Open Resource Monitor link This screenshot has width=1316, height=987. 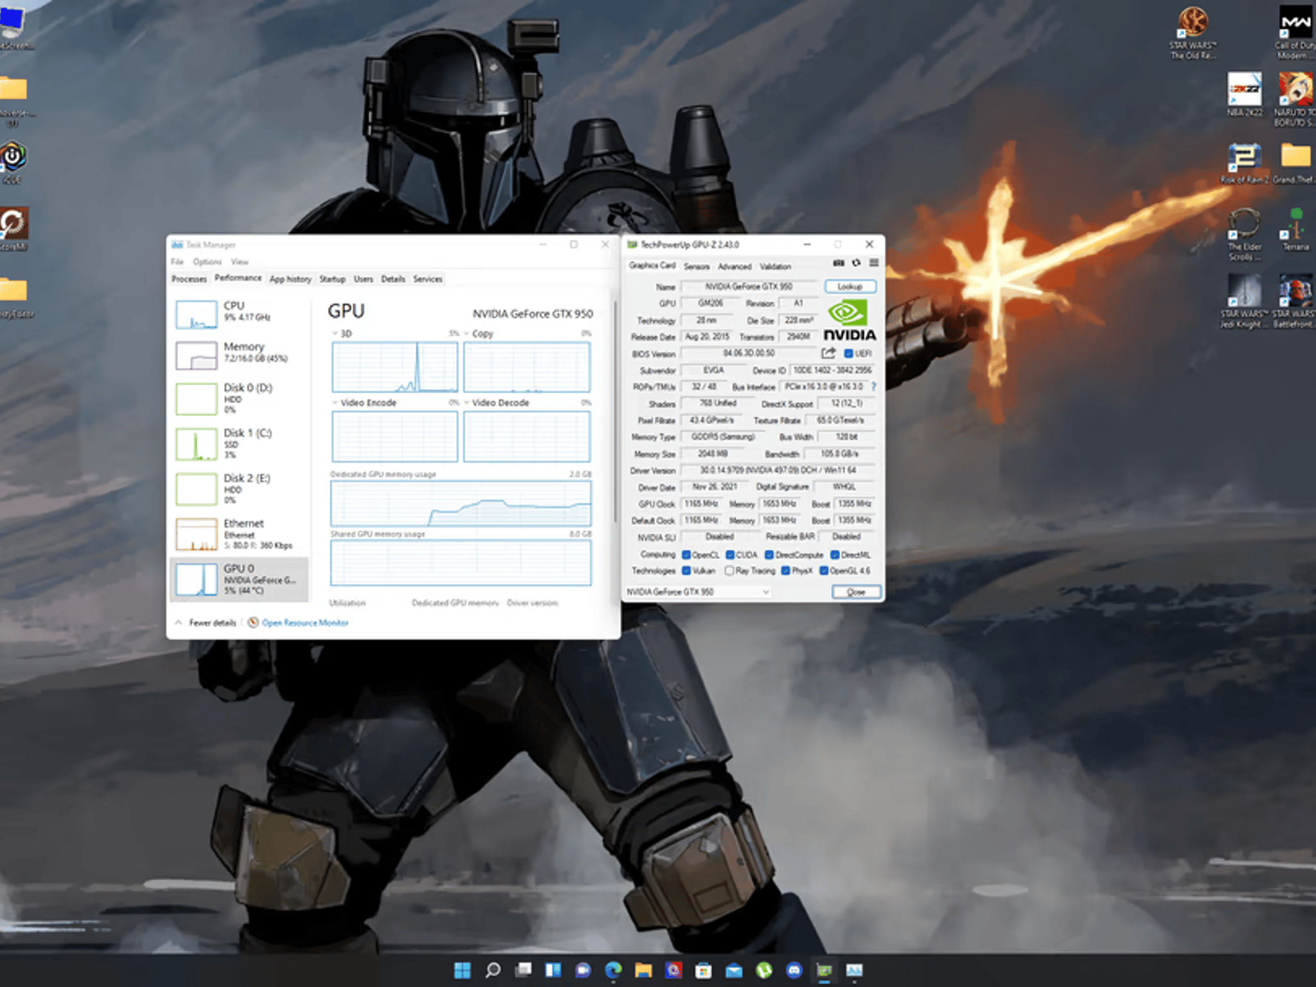tap(305, 623)
